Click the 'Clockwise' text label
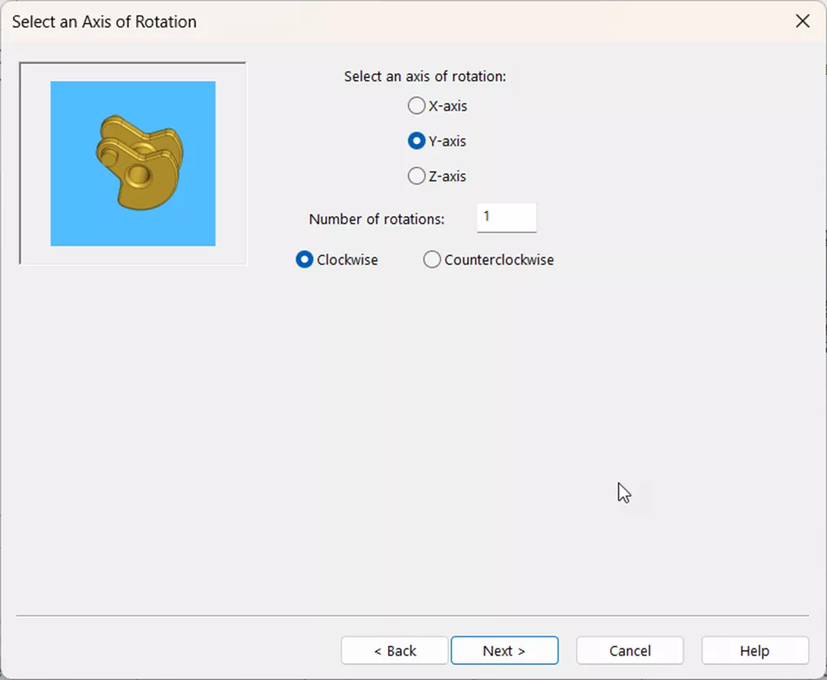The height and width of the screenshot is (680, 827). (x=346, y=259)
